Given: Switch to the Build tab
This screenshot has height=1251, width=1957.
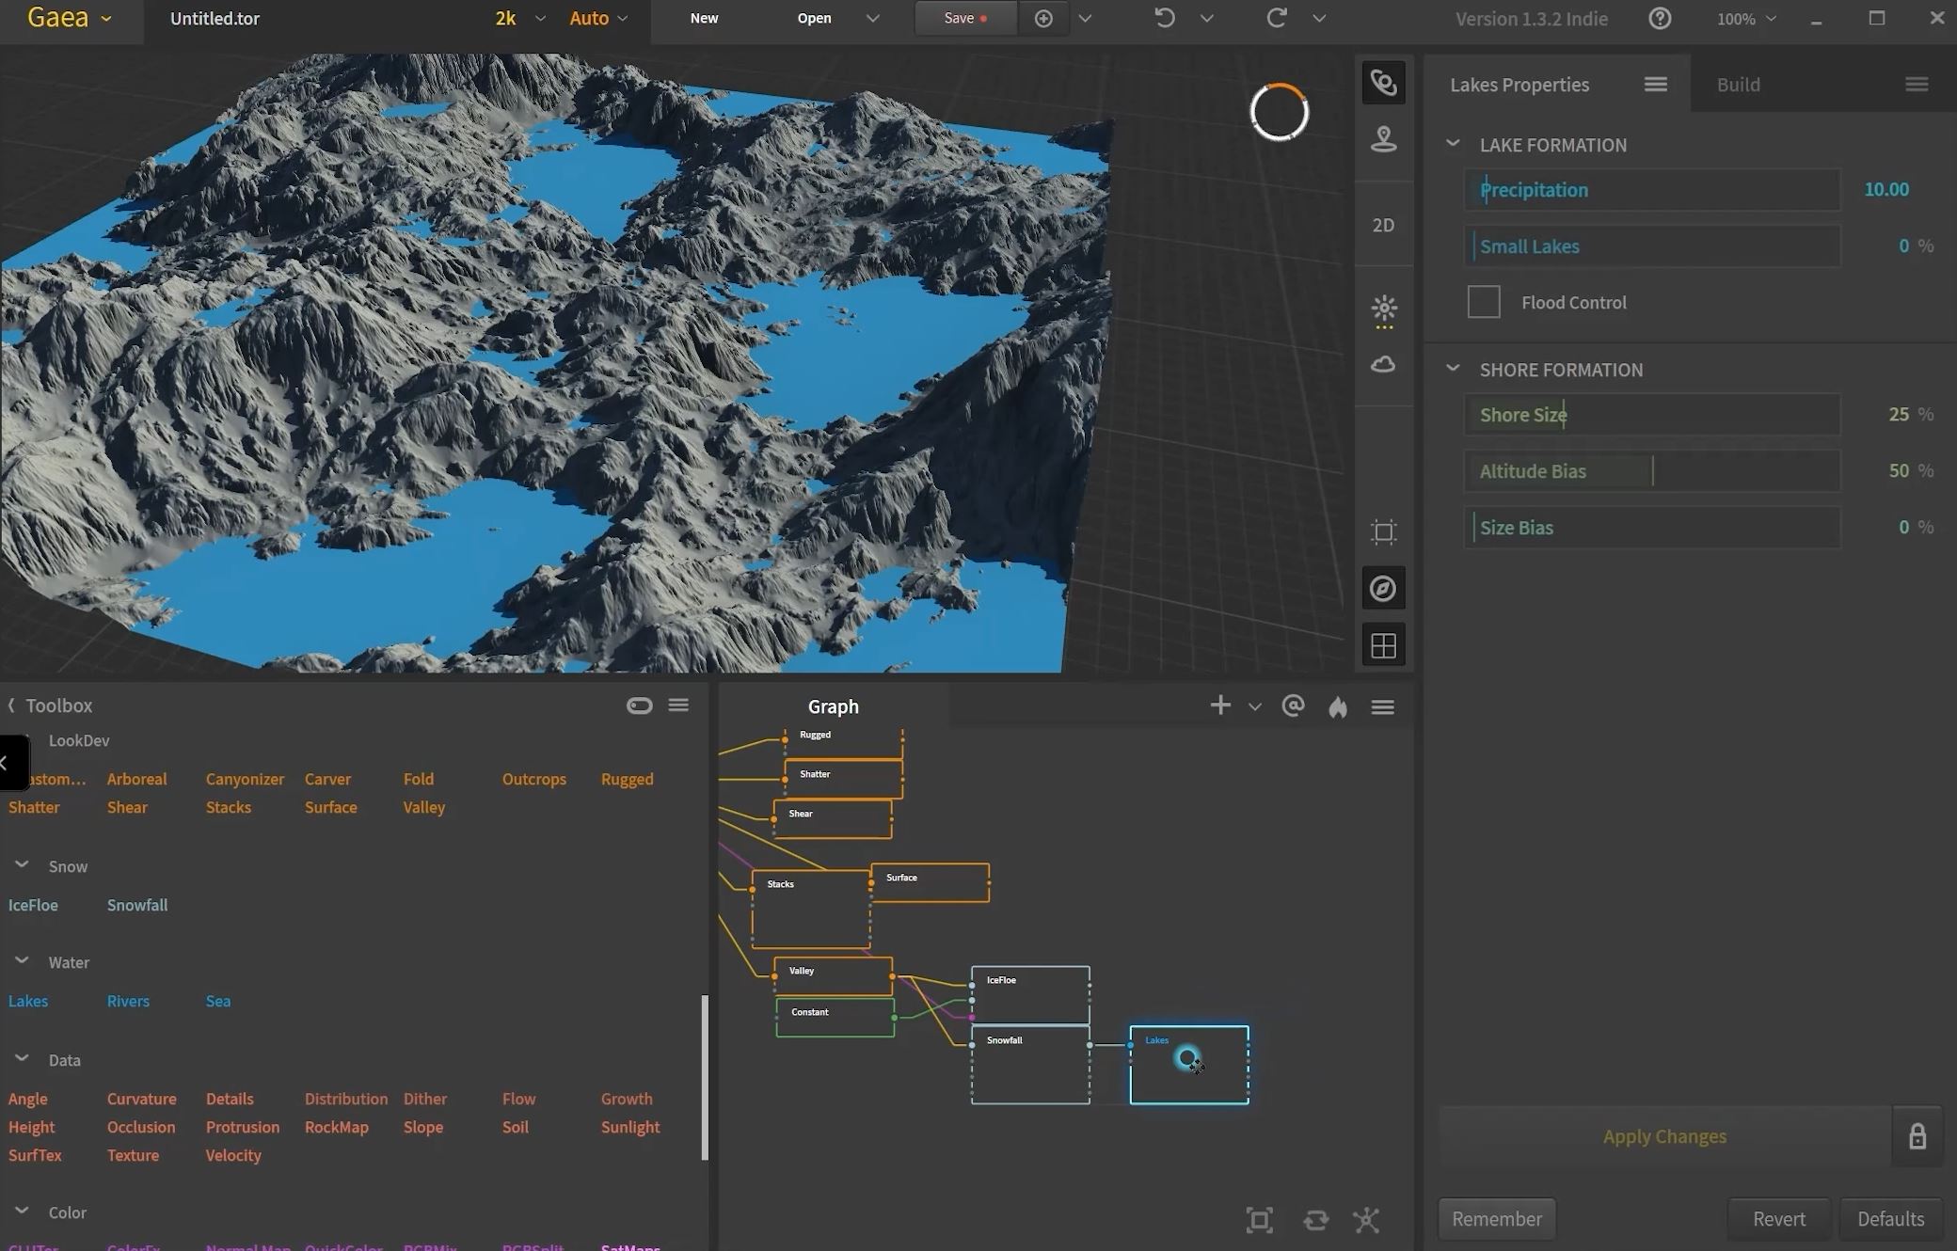Looking at the screenshot, I should pos(1738,85).
